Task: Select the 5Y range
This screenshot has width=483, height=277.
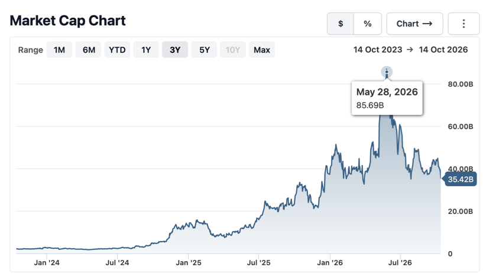Action: 204,50
